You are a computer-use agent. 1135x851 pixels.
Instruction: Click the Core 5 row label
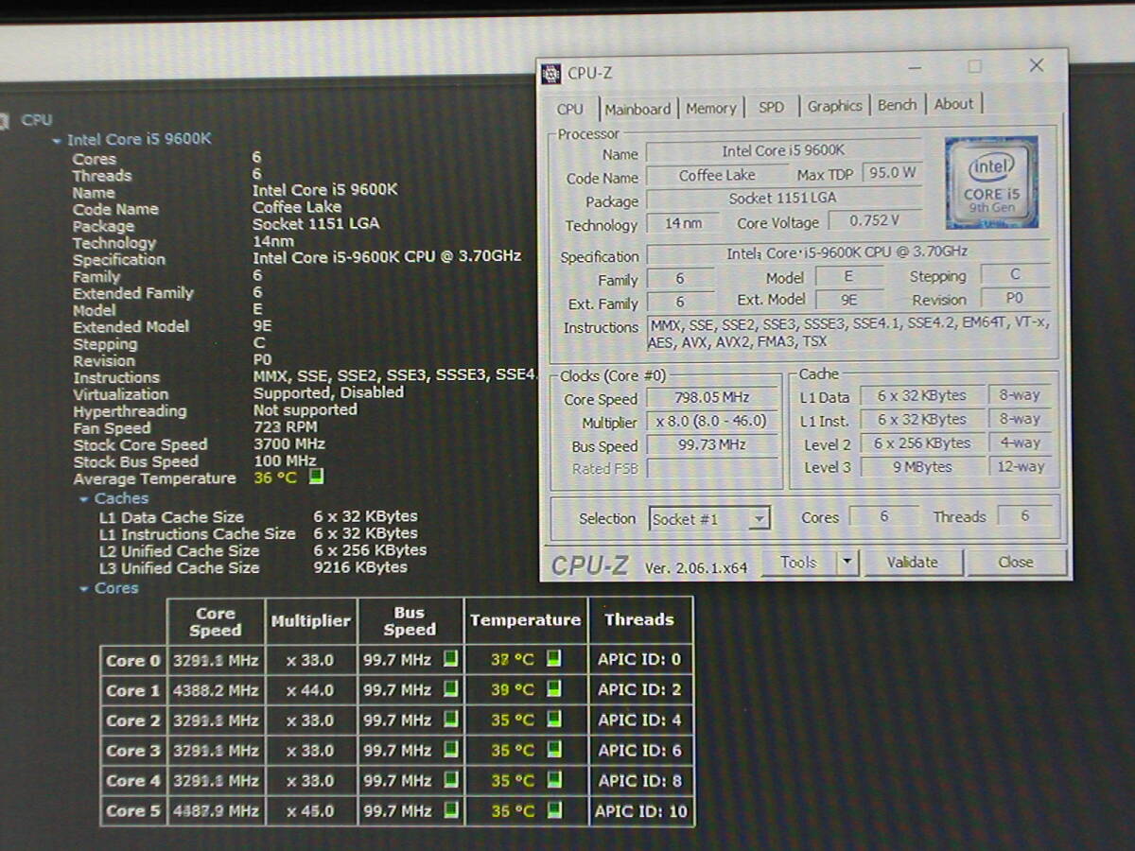[133, 811]
